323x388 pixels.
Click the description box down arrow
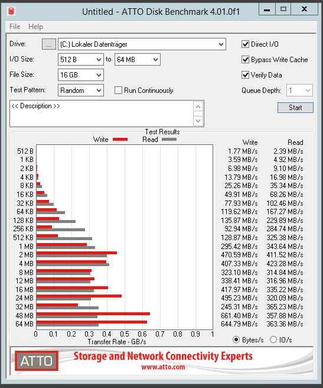tap(198, 121)
